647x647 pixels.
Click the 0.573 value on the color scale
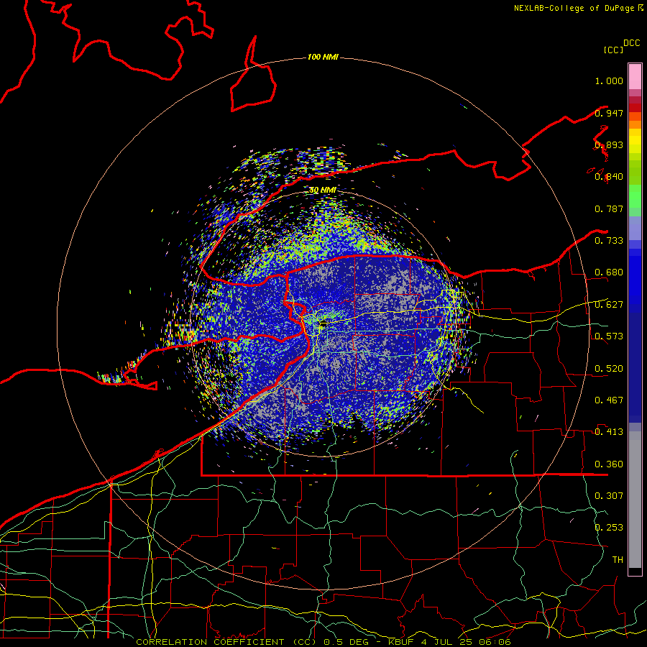tap(609, 336)
